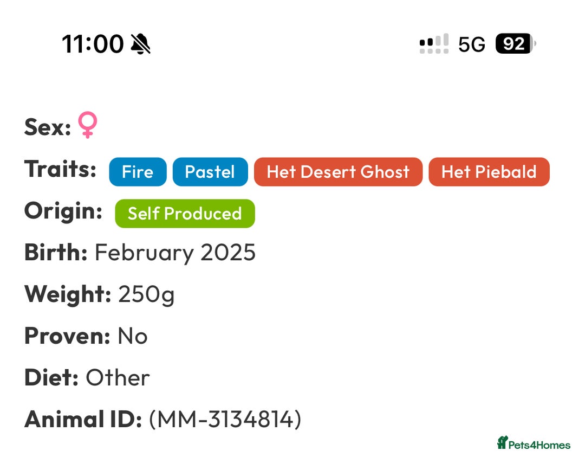Tap the battery indicator showing 92

point(516,44)
